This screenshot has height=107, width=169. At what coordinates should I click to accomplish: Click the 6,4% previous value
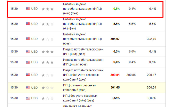click(152, 51)
